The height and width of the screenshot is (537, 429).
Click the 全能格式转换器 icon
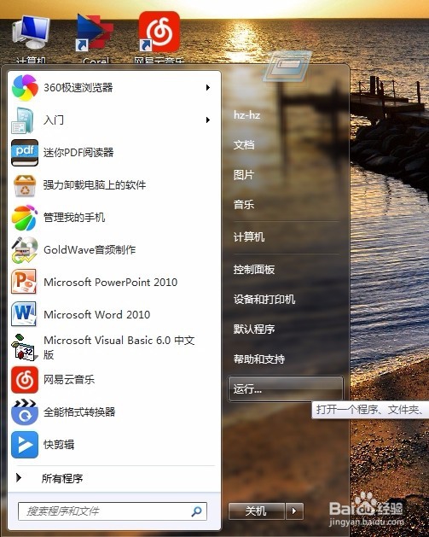pos(24,412)
